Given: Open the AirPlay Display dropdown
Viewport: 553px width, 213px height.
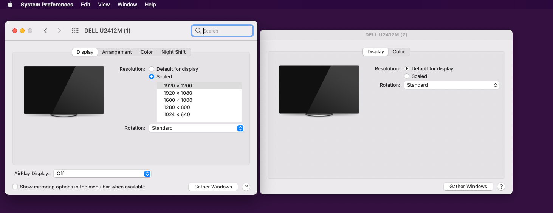Looking at the screenshot, I should click(102, 174).
